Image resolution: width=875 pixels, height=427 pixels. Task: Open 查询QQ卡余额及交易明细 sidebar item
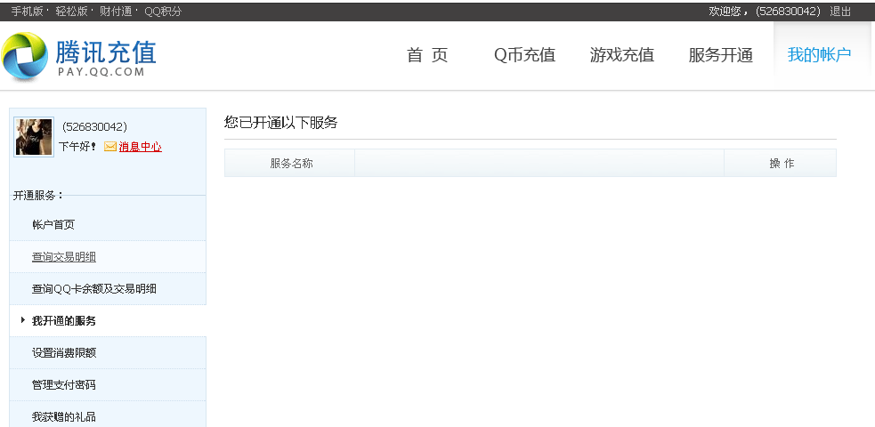(x=93, y=289)
